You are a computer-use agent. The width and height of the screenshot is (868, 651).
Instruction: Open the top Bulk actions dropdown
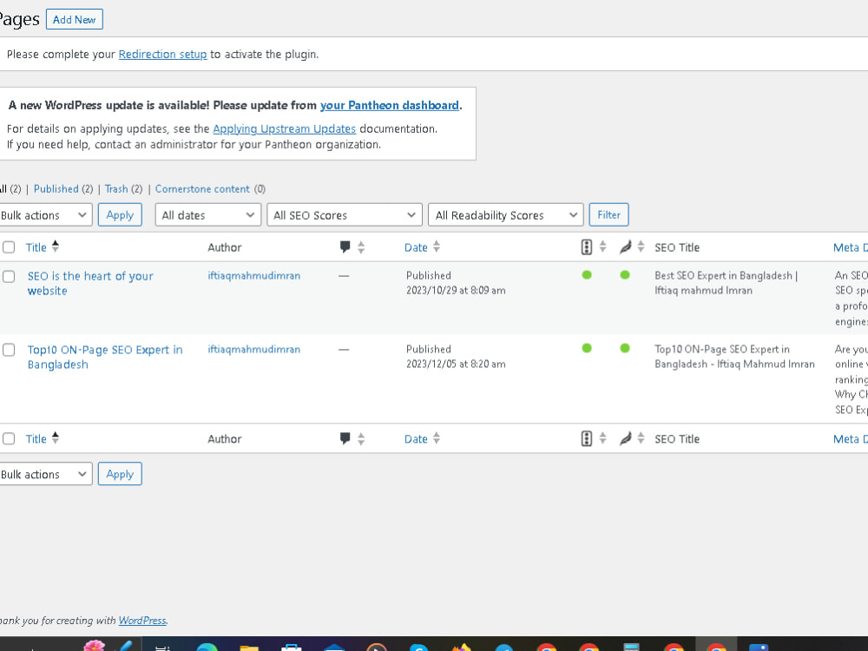point(45,214)
